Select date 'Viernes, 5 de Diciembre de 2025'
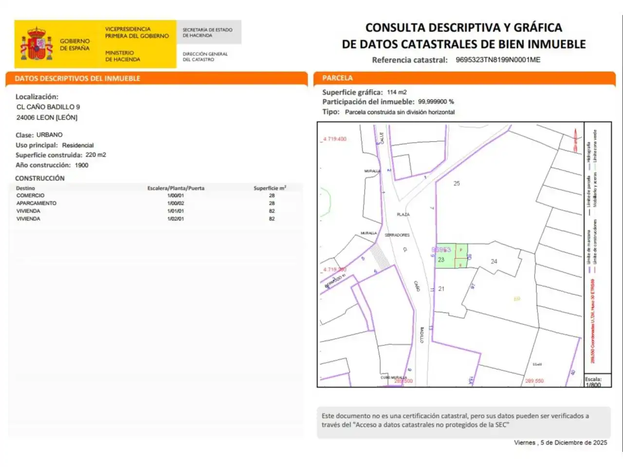 [561, 443]
